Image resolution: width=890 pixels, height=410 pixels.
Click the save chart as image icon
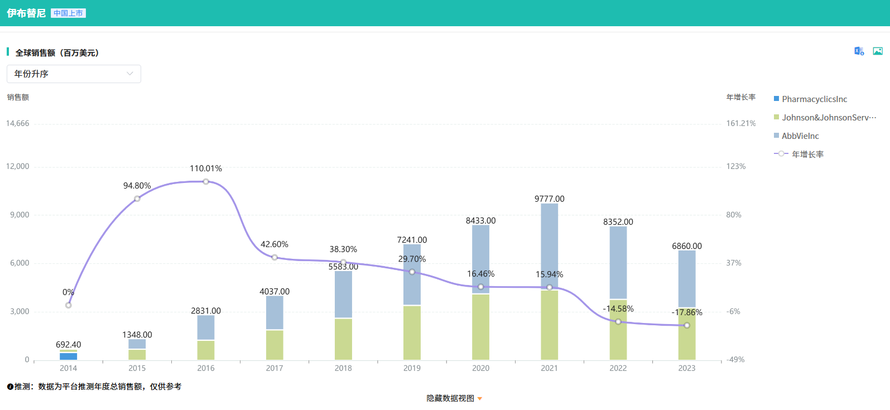pyautogui.click(x=878, y=51)
